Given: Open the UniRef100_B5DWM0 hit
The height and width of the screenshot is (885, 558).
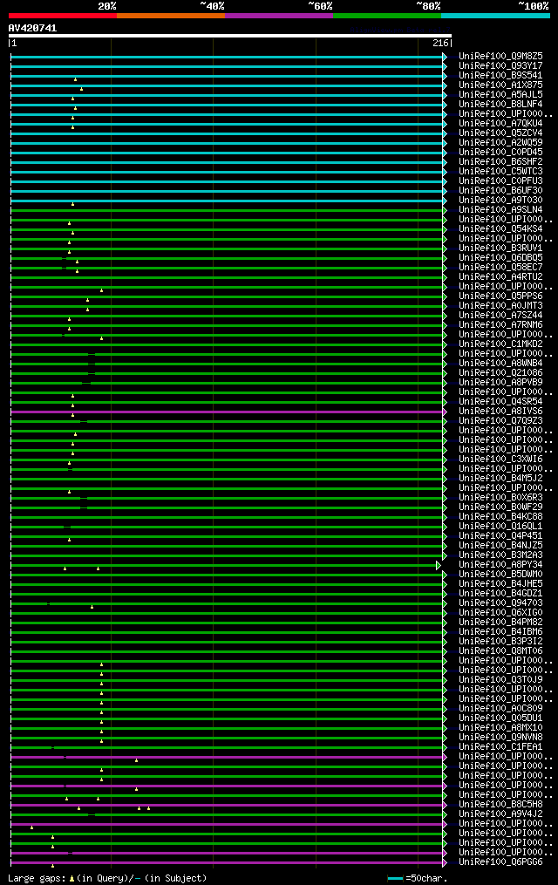Looking at the screenshot, I should [500, 575].
